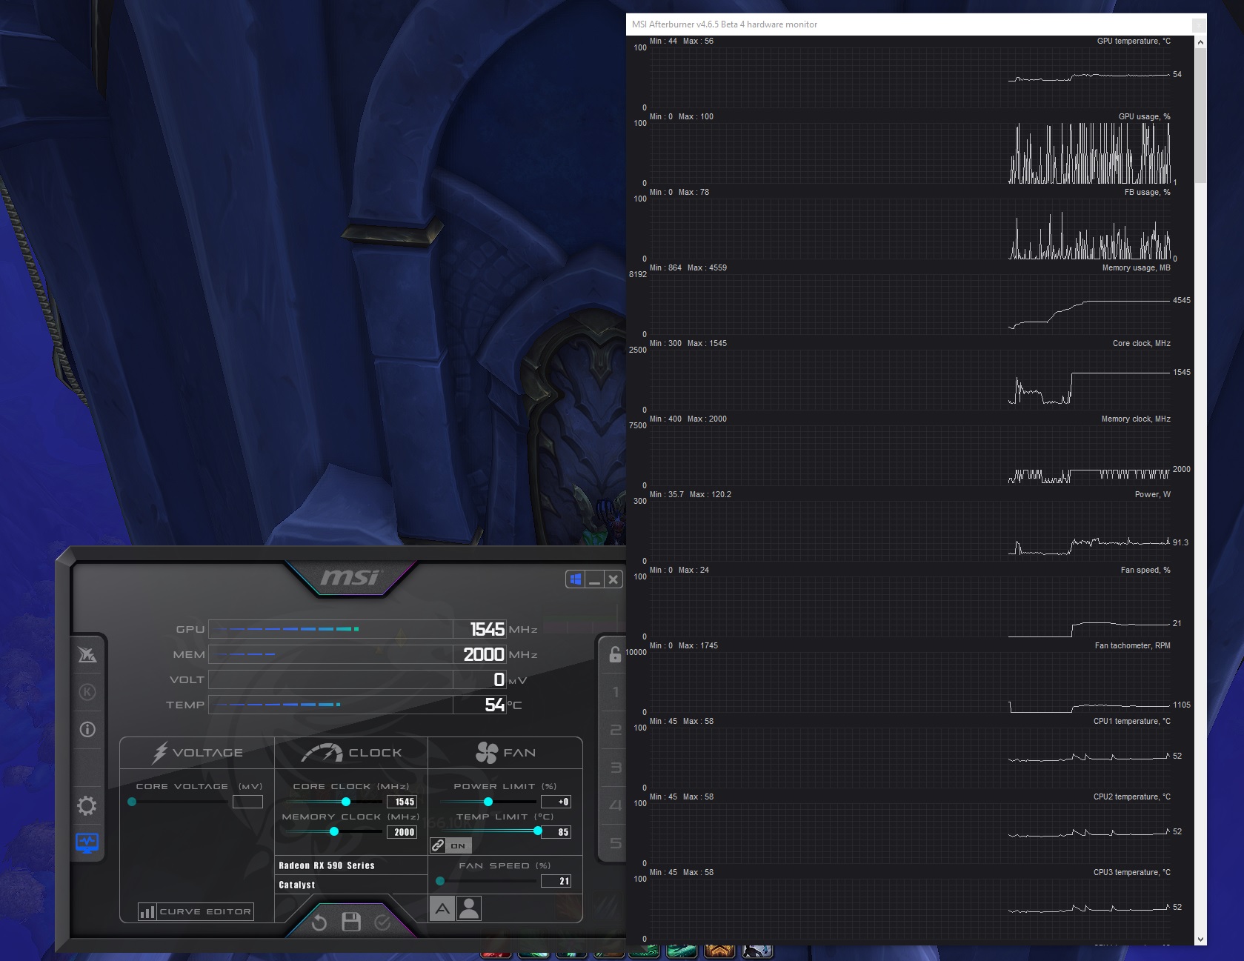Click the hardware monitor scroll-down arrow
Image resolution: width=1244 pixels, height=961 pixels.
(x=1200, y=939)
